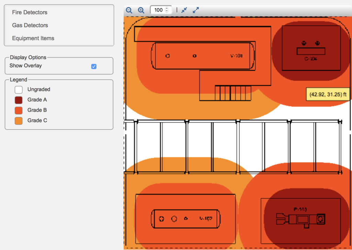The height and width of the screenshot is (250, 352).
Task: Select vessel V-102 on the plot plan
Action: tap(186, 218)
